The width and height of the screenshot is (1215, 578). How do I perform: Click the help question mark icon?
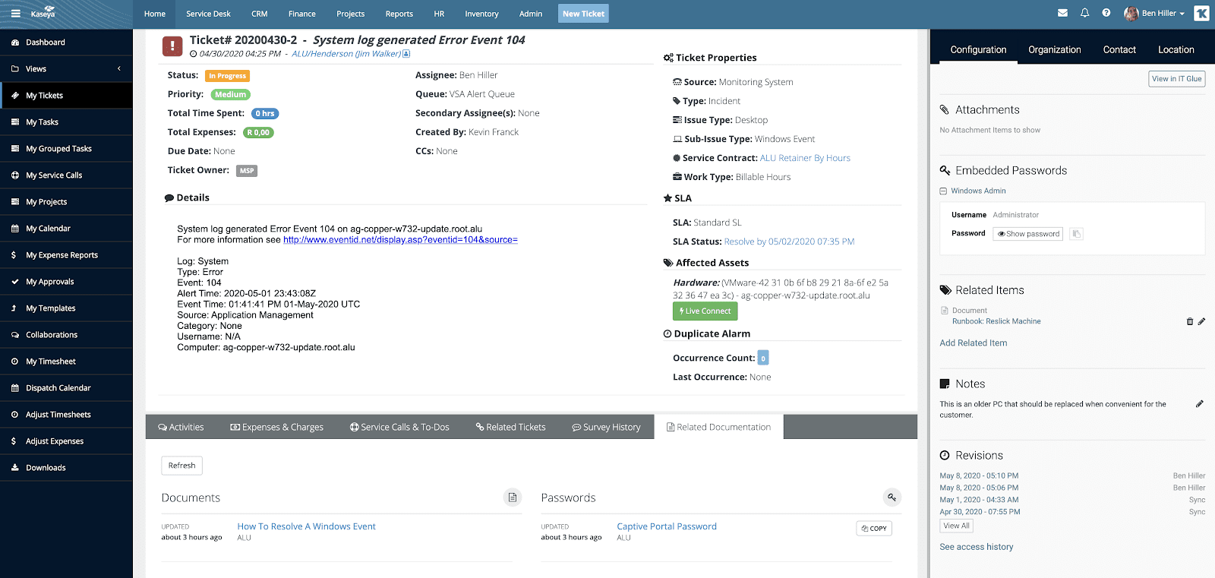(x=1106, y=13)
